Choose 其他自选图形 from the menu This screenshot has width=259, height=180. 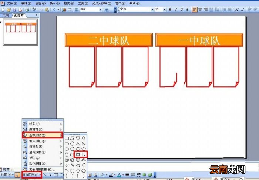(43, 169)
